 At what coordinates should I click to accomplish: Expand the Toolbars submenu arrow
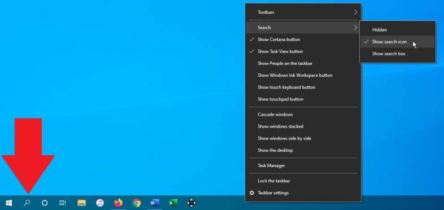pyautogui.click(x=356, y=12)
